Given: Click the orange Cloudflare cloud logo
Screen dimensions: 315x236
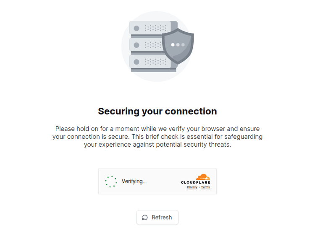Looking at the screenshot, I should pos(203,176).
